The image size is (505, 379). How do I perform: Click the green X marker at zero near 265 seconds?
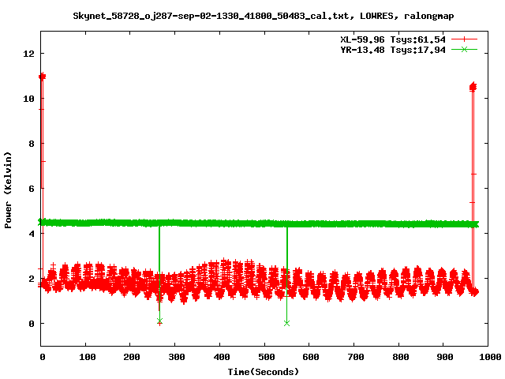pyautogui.click(x=159, y=321)
